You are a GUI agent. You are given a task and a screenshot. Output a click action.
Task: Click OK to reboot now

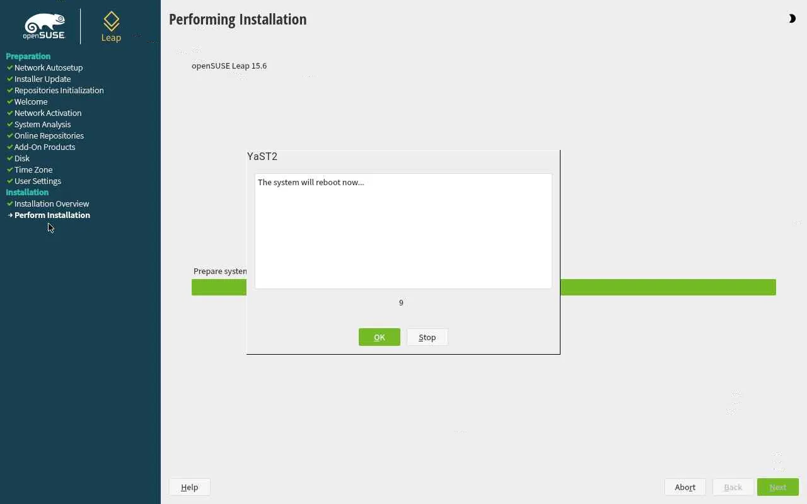(x=379, y=337)
